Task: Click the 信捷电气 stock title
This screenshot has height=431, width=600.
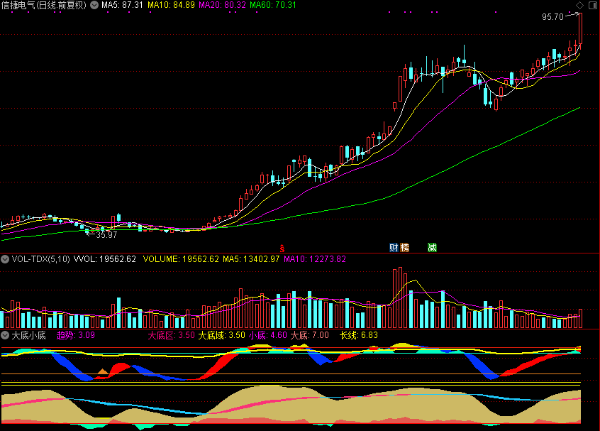Action: (21, 5)
